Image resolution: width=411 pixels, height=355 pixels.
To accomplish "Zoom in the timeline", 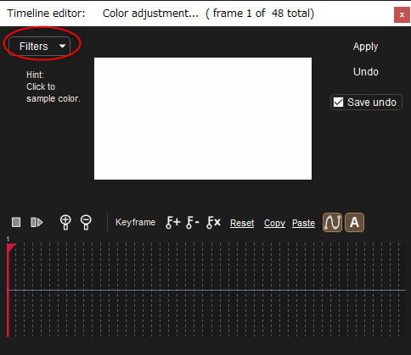I will tap(65, 223).
